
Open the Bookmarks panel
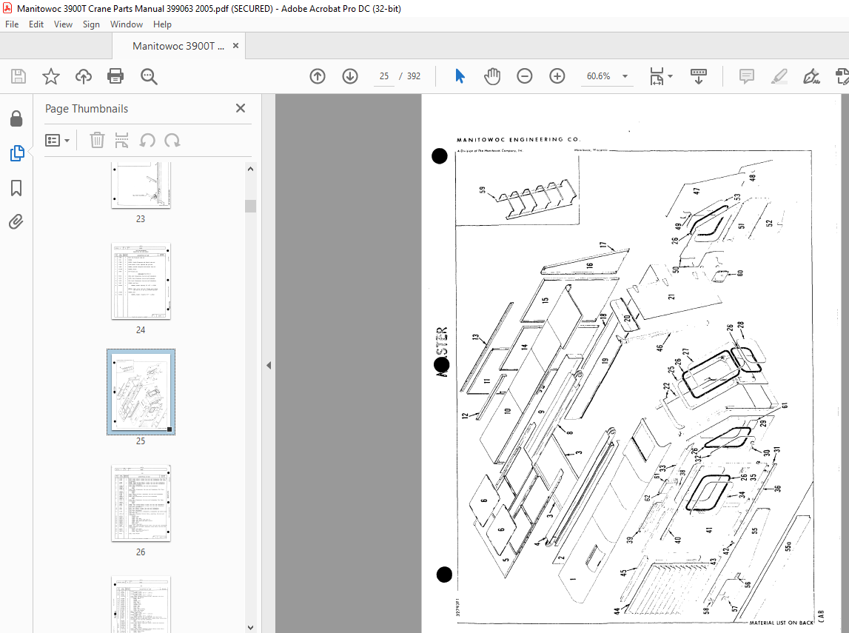(16, 188)
